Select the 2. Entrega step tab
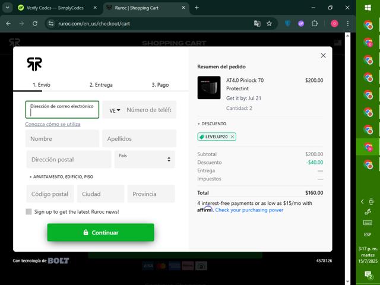This screenshot has height=285, width=380. click(101, 85)
